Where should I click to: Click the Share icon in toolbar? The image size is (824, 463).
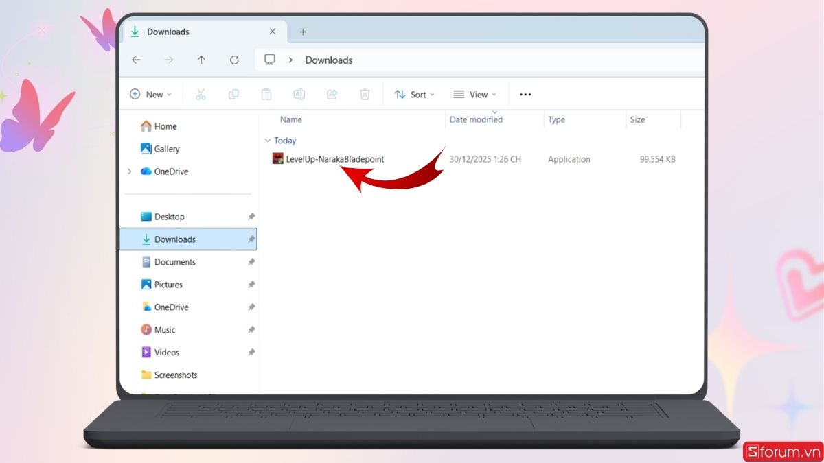pos(332,95)
